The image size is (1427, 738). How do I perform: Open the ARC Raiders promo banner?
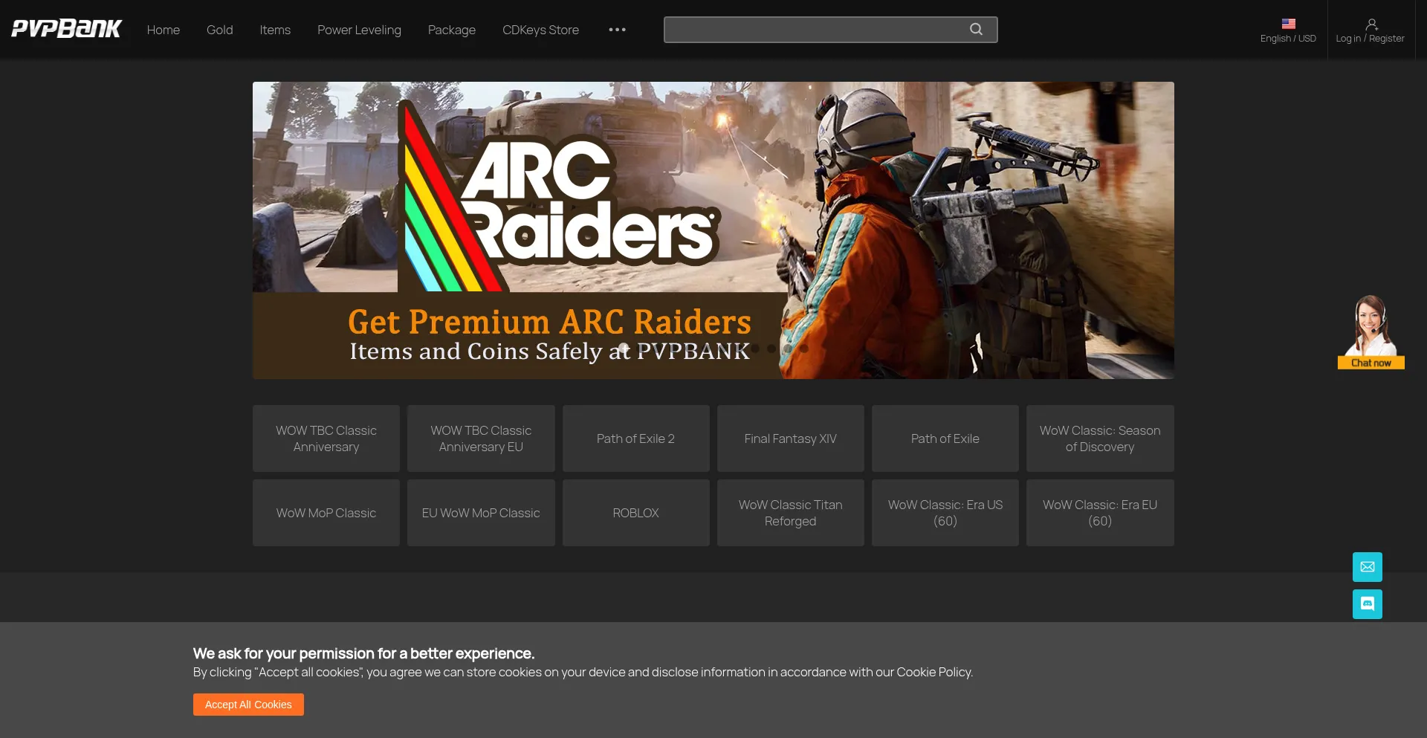tap(713, 230)
